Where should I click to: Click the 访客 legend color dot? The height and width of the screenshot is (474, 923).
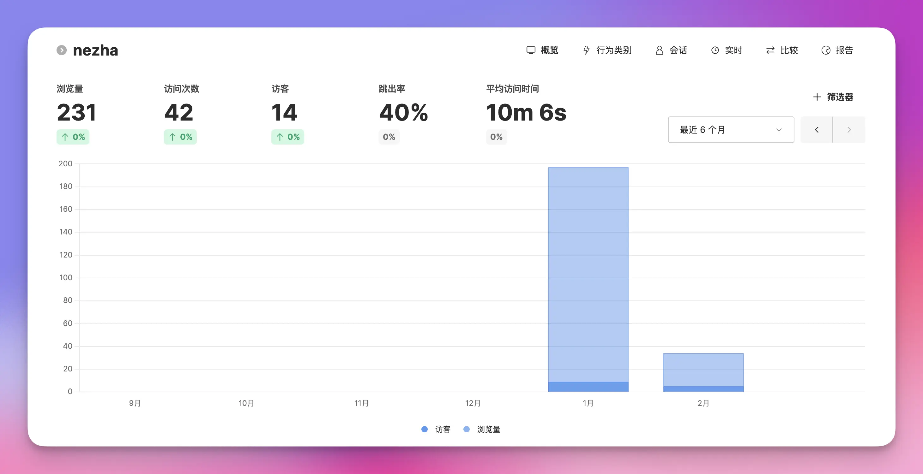tap(424, 429)
